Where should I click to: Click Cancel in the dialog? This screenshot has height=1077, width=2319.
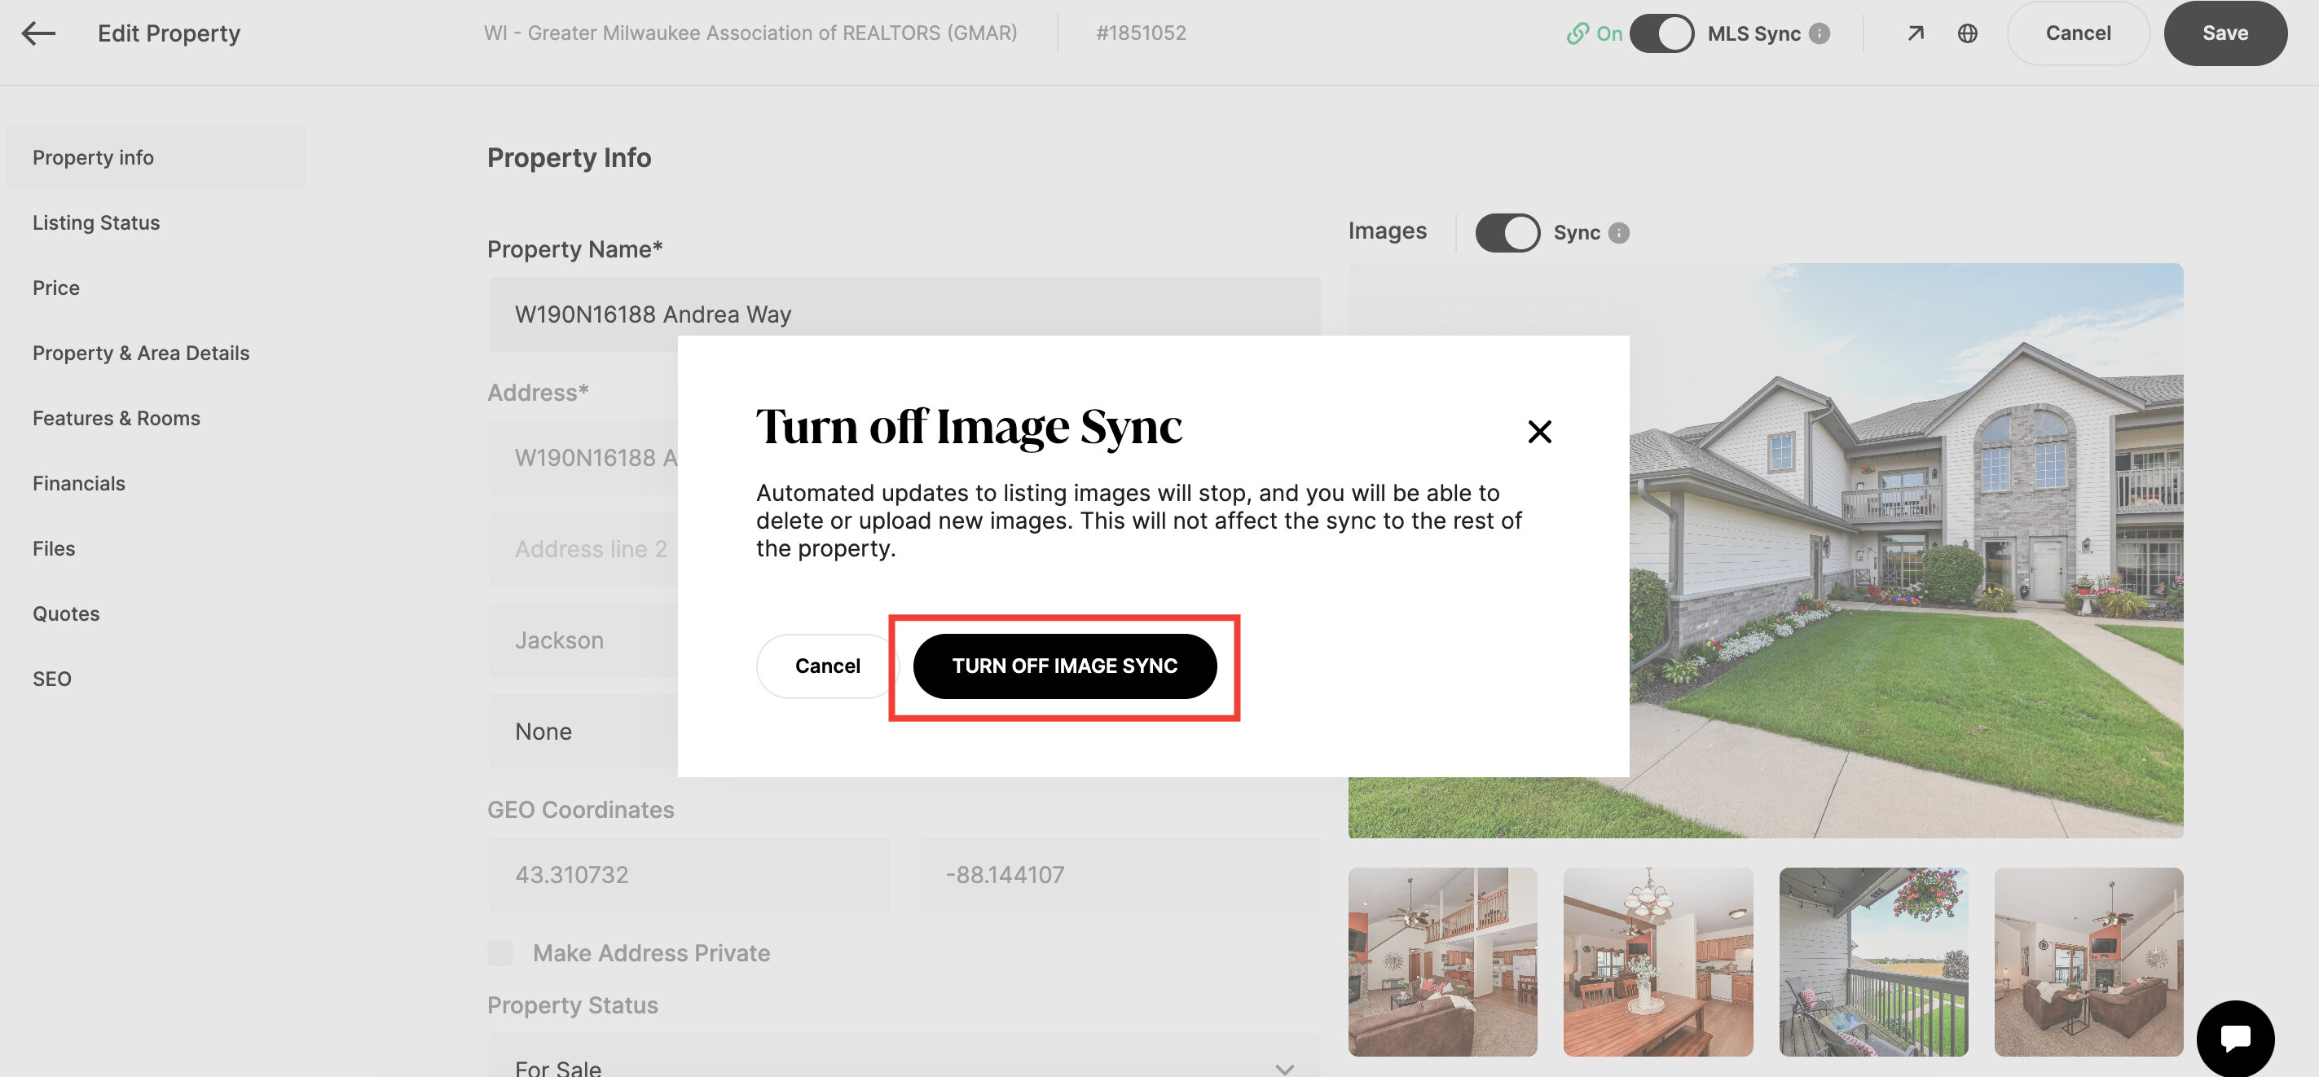tap(826, 666)
